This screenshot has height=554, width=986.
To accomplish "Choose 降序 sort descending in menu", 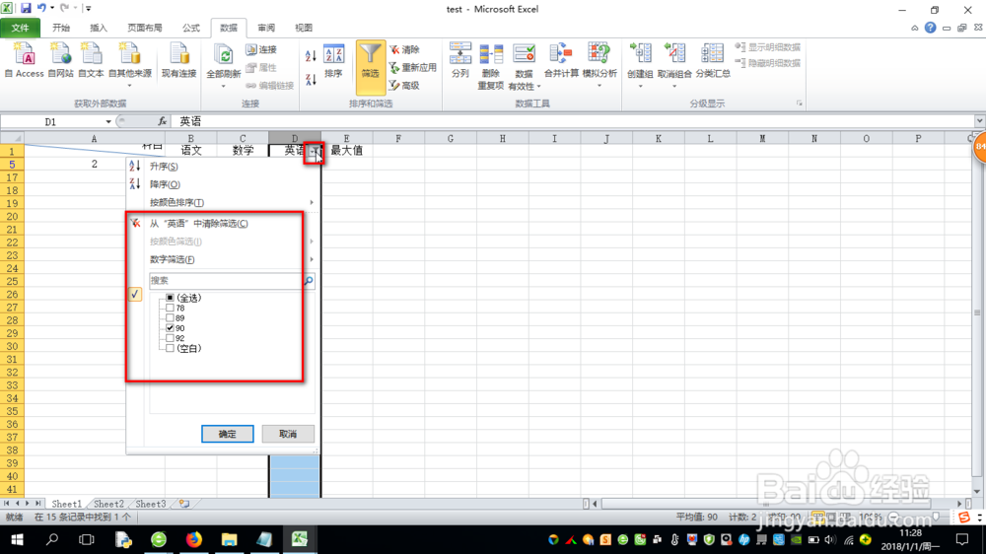I will click(x=221, y=184).
